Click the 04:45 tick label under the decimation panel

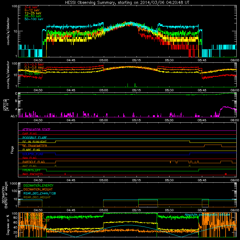point(71,210)
